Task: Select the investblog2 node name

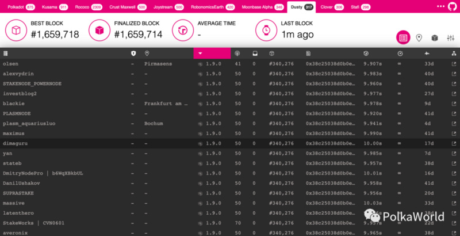Action: (x=20, y=94)
